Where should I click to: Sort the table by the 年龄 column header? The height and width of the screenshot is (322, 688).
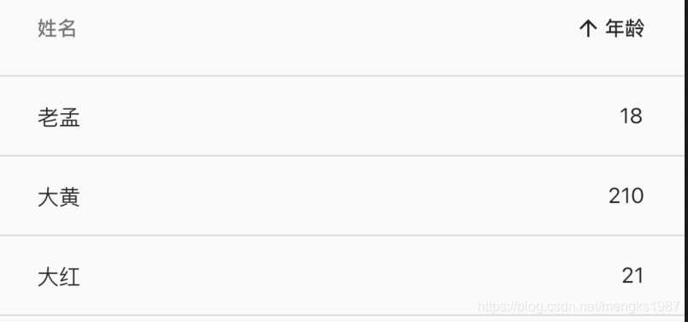coord(625,29)
